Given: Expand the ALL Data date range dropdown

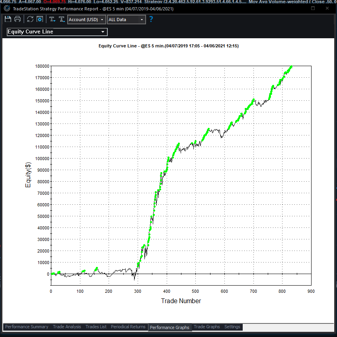Looking at the screenshot, I should tap(126, 19).
